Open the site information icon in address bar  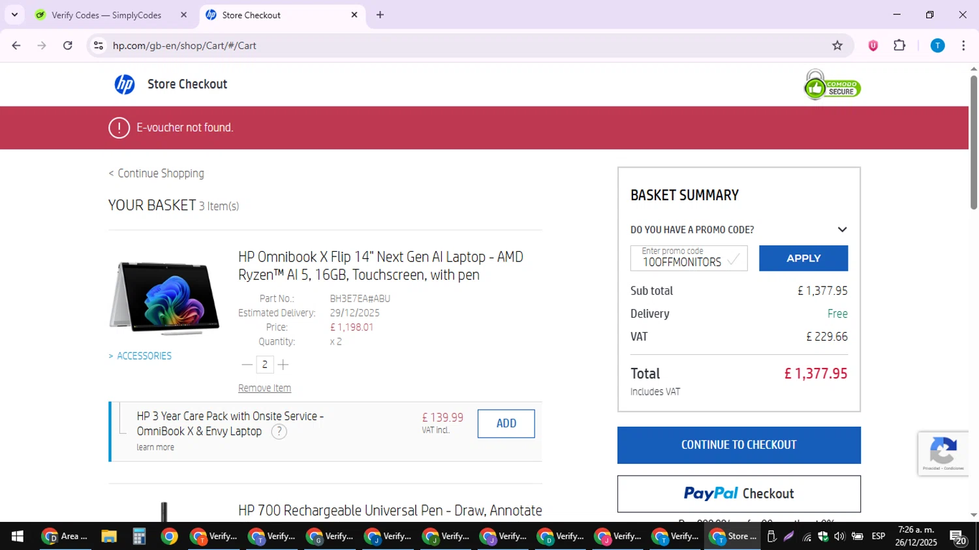[99, 46]
